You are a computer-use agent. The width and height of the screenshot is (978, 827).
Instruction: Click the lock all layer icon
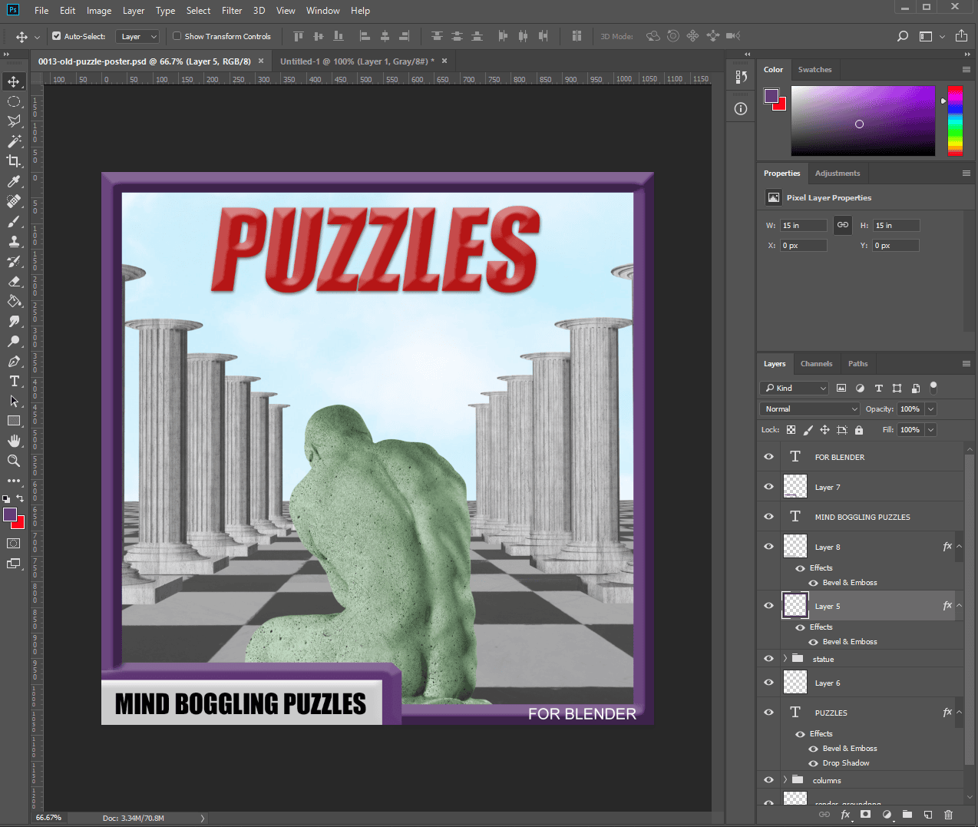859,430
